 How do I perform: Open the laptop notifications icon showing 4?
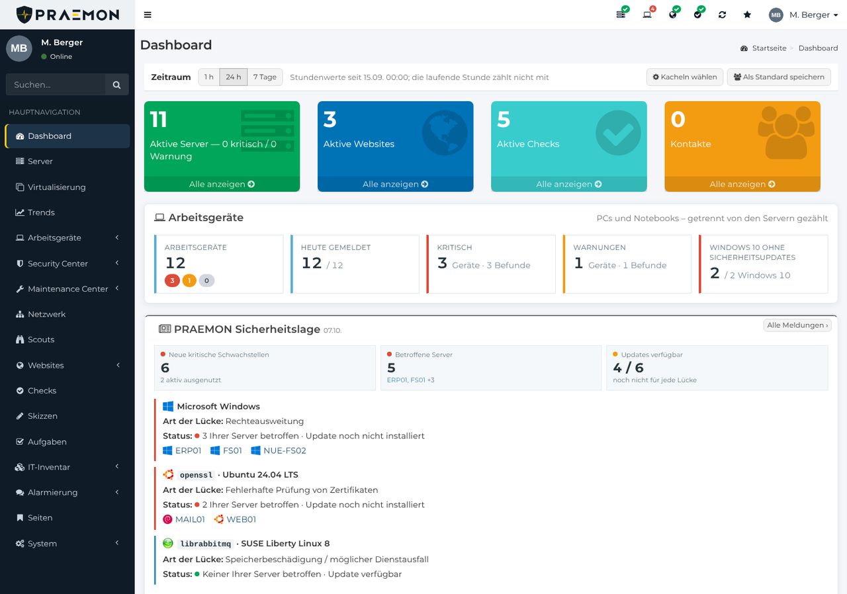pos(647,15)
